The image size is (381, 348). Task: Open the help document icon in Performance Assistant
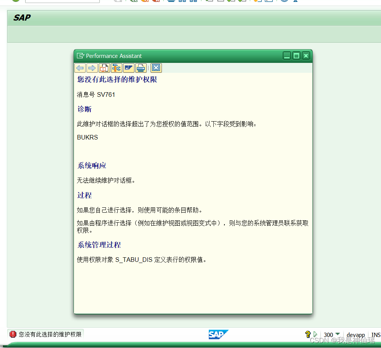104,67
